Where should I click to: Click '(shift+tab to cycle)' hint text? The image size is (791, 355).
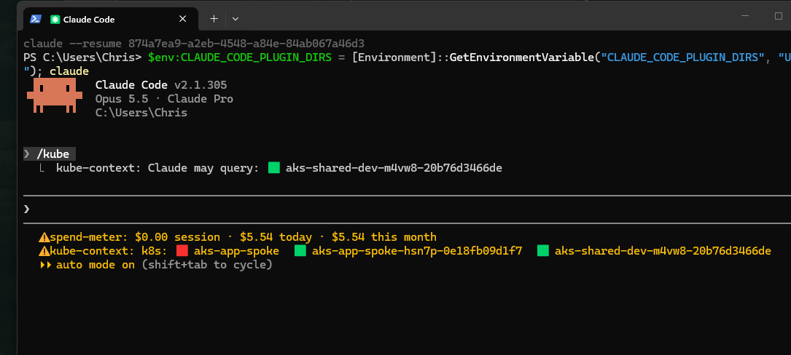[207, 264]
